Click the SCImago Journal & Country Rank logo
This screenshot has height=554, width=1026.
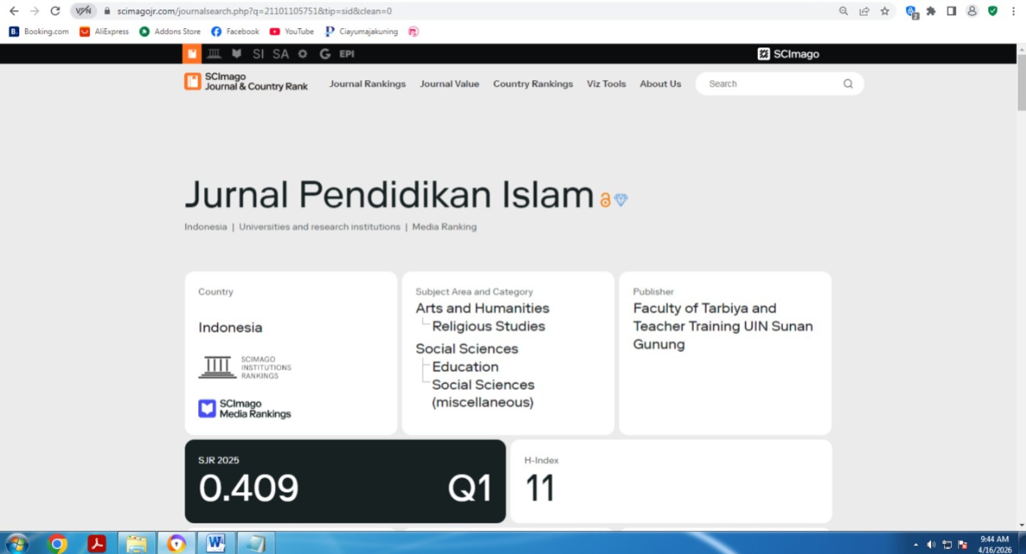tap(246, 81)
